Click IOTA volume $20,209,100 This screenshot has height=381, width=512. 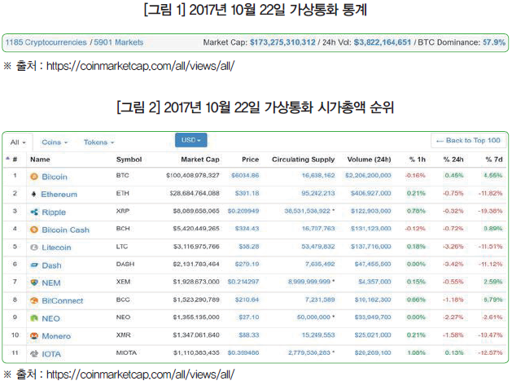373,353
